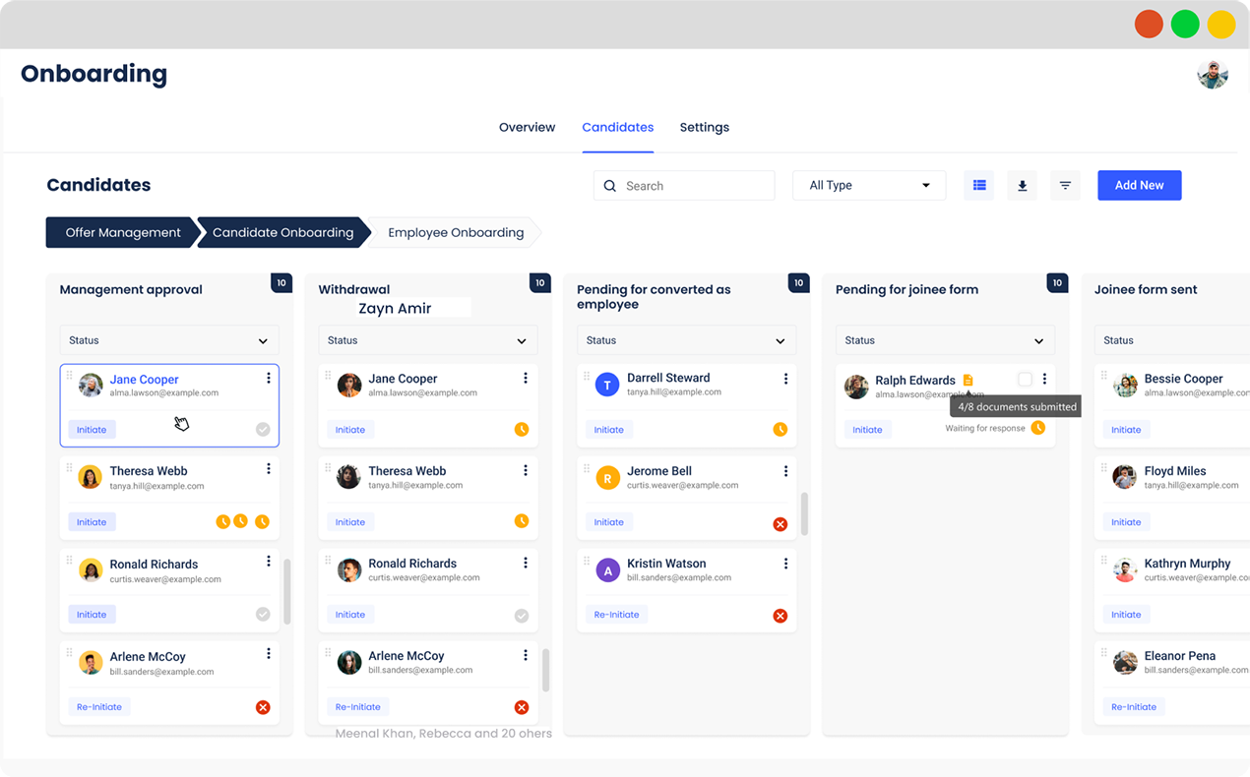Expand Status dropdown under Management approval
The width and height of the screenshot is (1250, 777).
169,340
